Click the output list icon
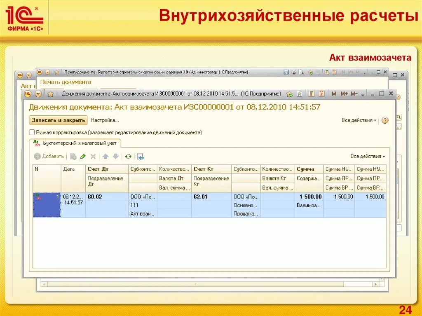 pyautogui.click(x=140, y=156)
